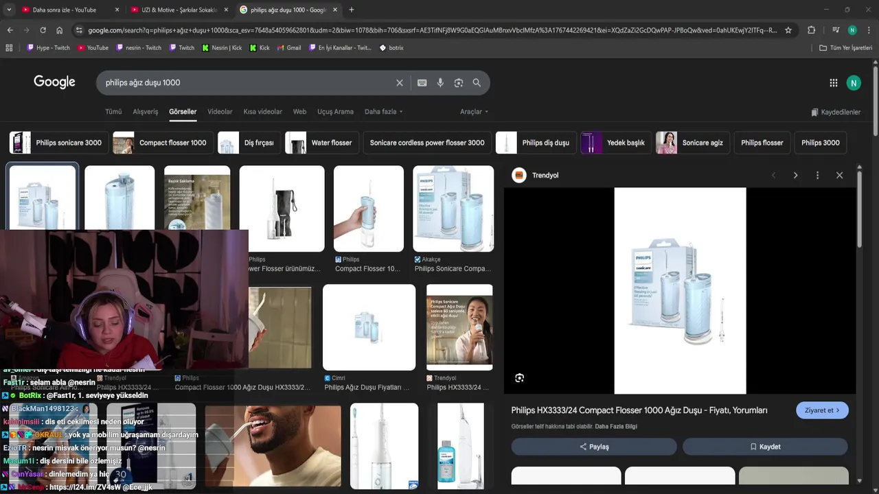Image resolution: width=879 pixels, height=494 pixels.
Task: Go back to previous page in Chrome
Action: pyautogui.click(x=10, y=30)
